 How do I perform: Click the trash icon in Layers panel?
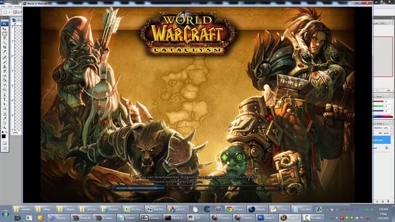(388, 201)
